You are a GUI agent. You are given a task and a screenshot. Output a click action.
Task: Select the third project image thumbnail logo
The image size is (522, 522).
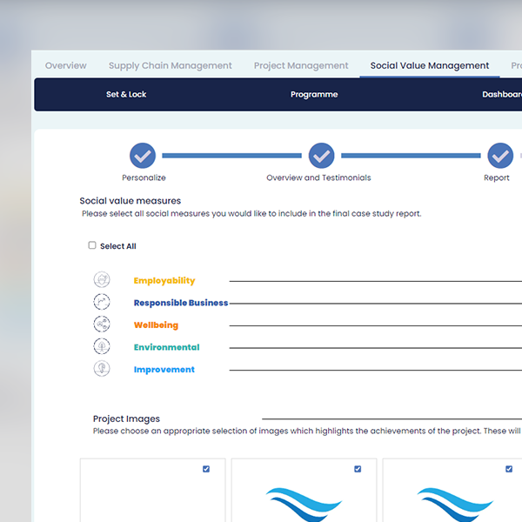tap(455, 505)
